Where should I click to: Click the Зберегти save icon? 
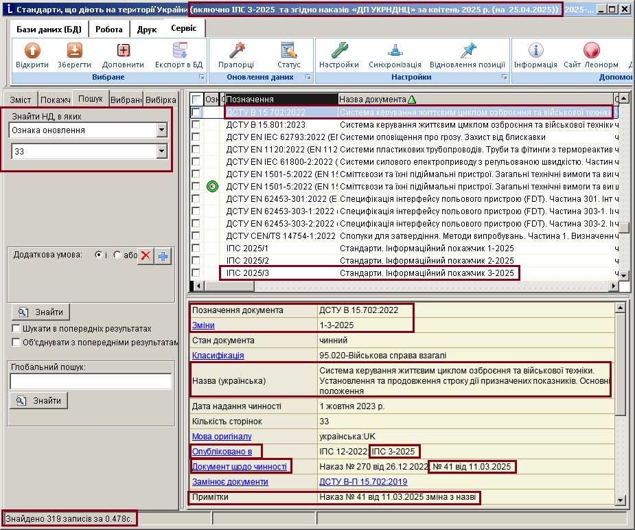pos(74,51)
